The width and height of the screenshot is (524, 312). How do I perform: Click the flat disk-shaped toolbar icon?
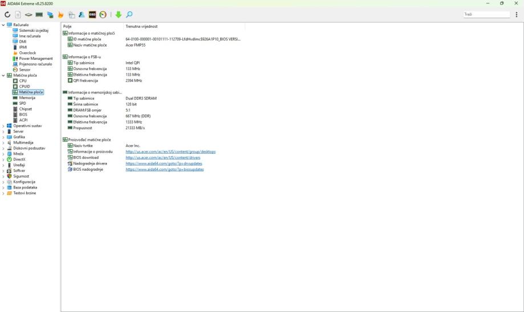click(29, 15)
